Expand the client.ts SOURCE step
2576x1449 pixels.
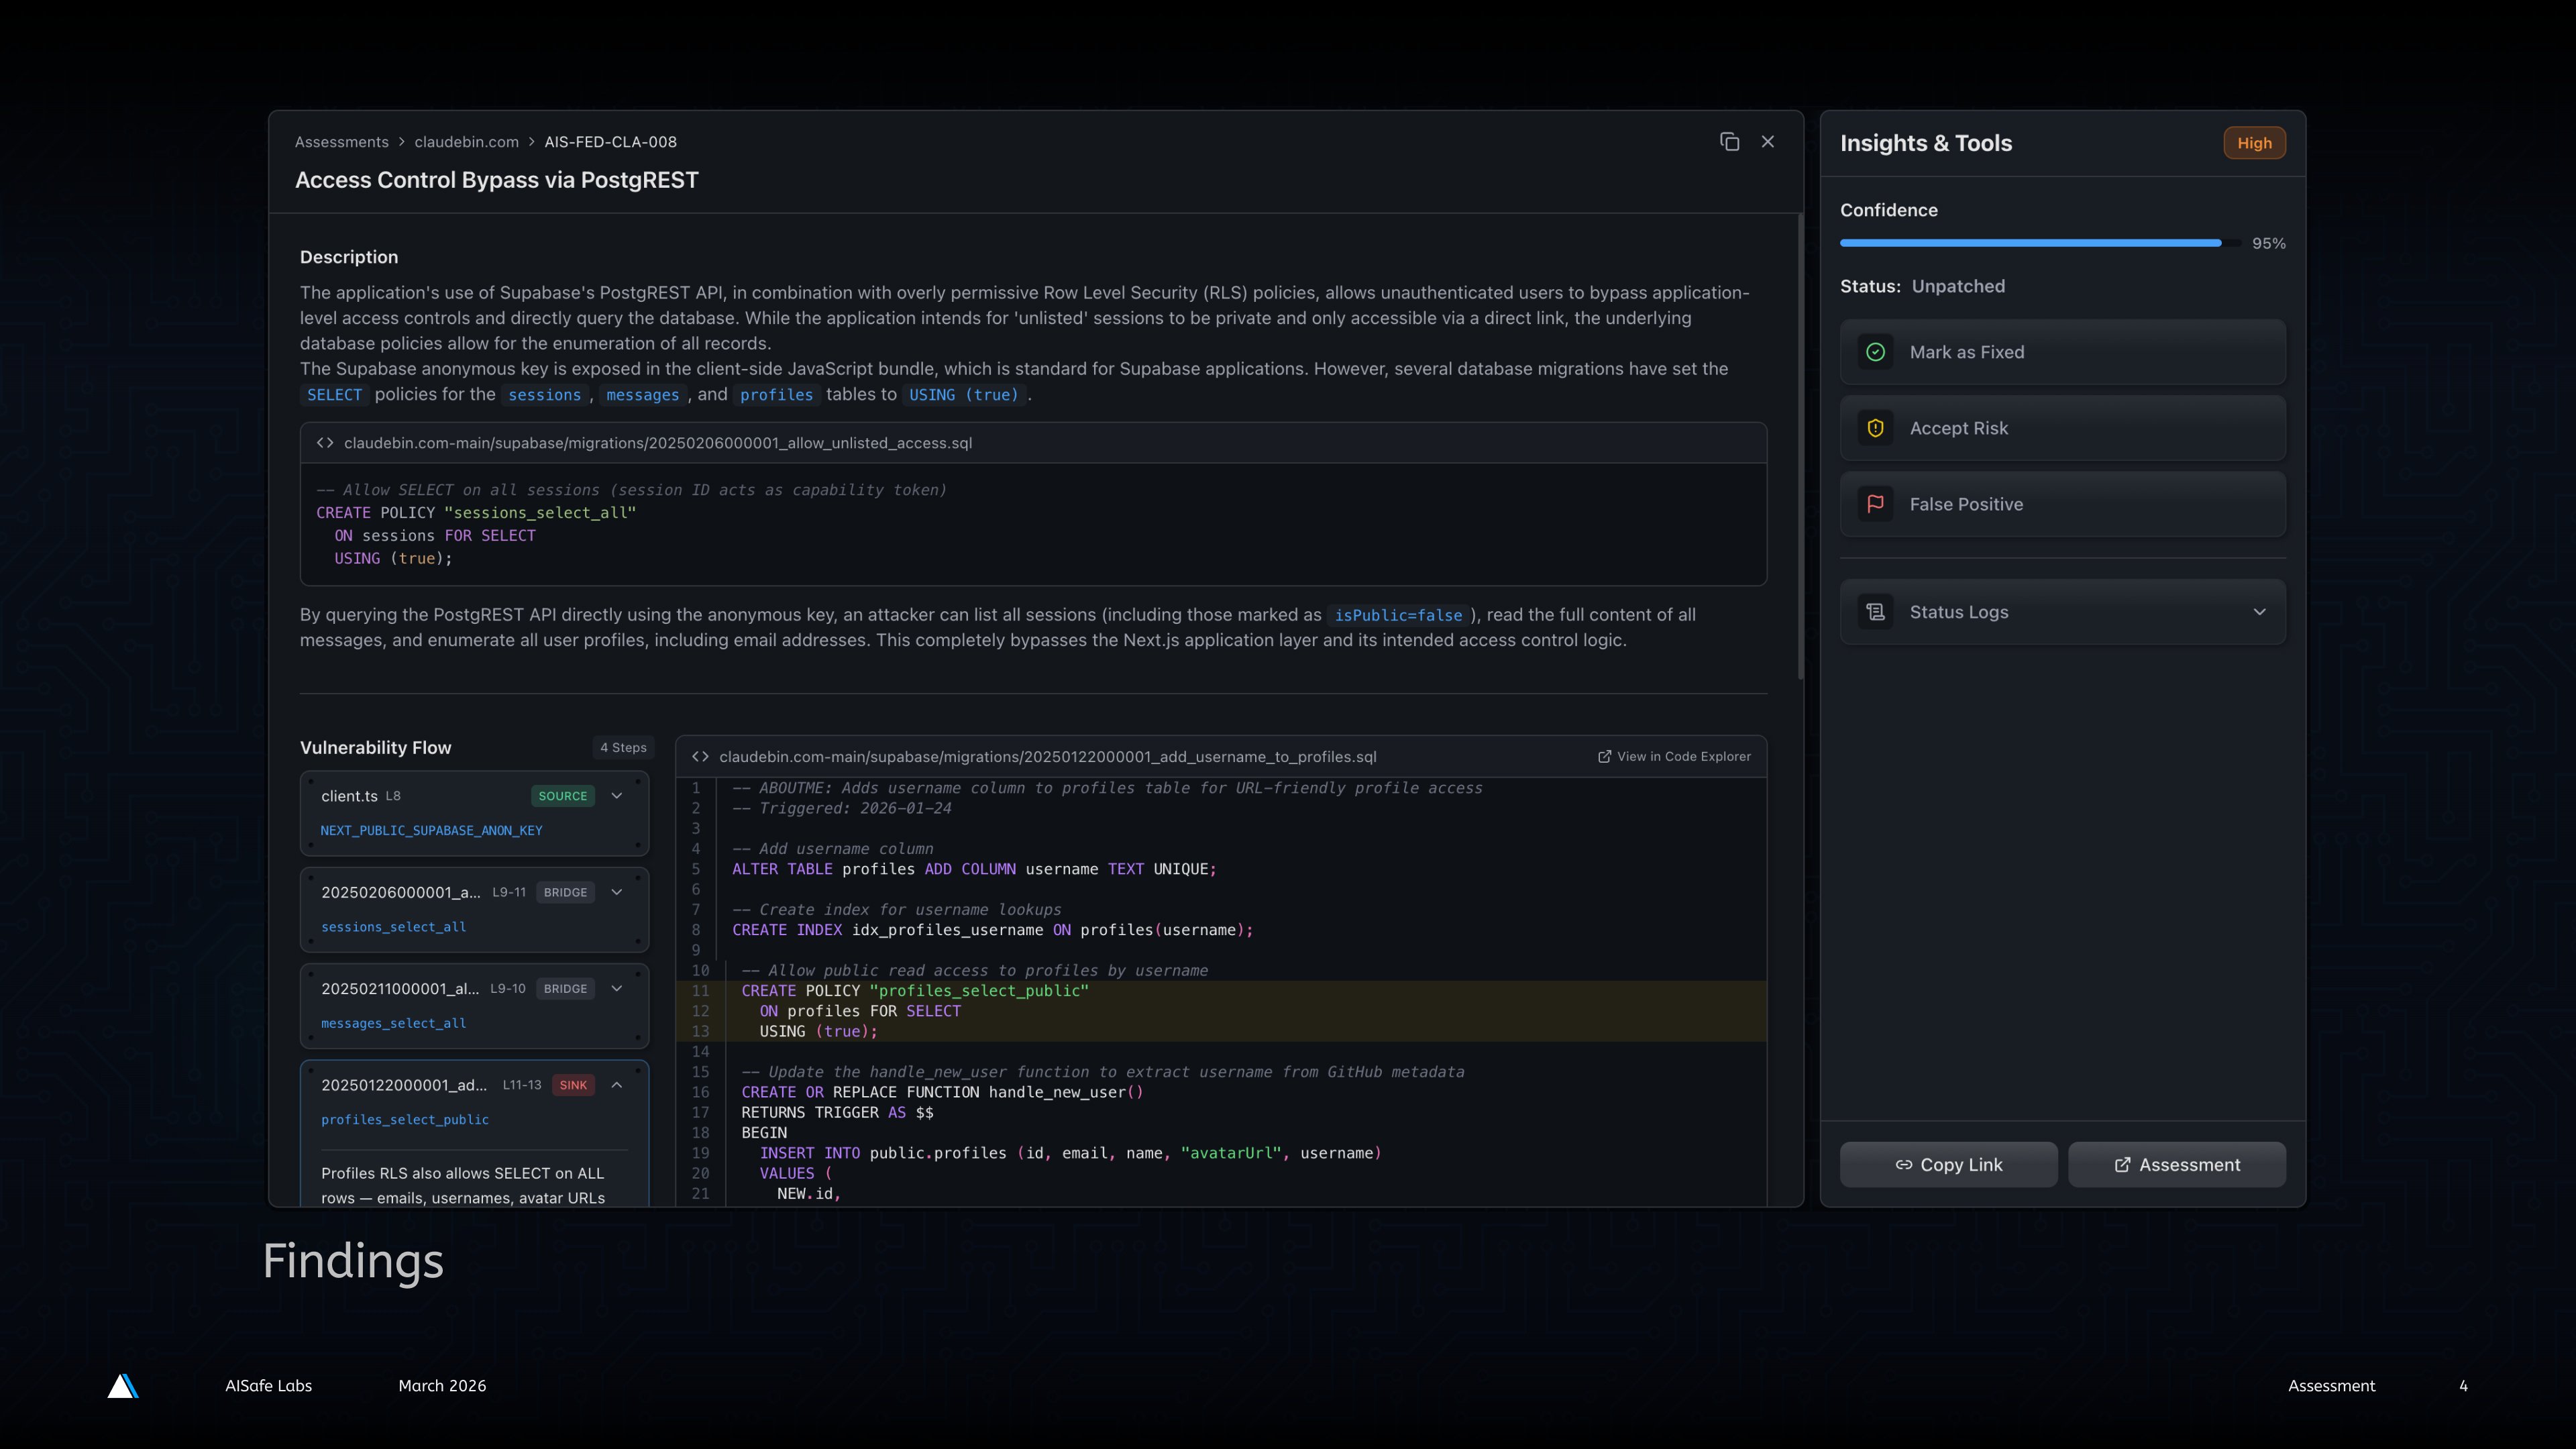point(617,796)
